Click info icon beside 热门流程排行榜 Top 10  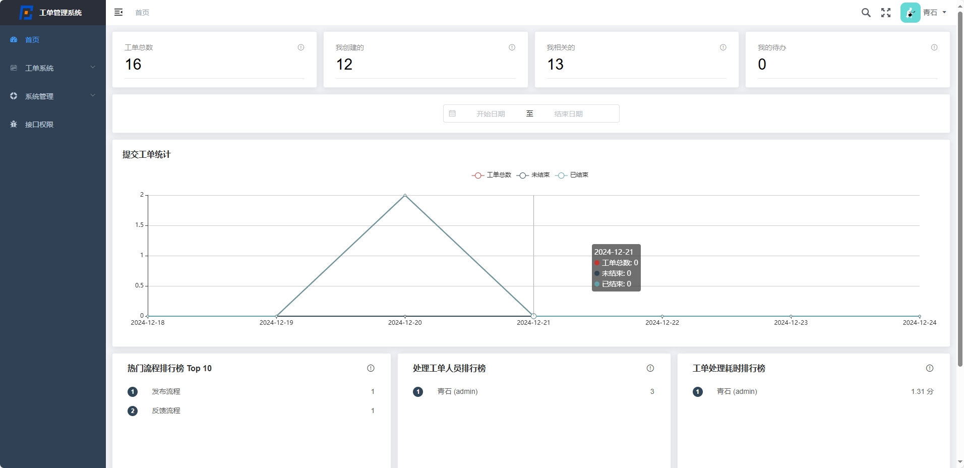[371, 368]
